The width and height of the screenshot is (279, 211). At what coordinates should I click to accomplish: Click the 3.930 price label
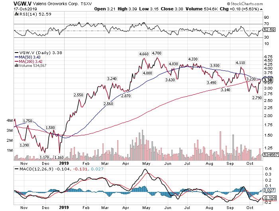click(215, 65)
